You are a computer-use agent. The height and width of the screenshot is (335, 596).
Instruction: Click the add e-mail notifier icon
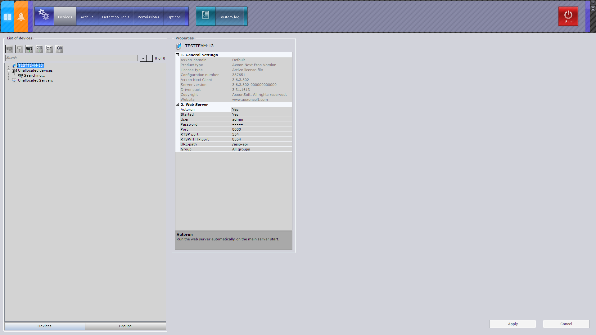pyautogui.click(x=39, y=49)
